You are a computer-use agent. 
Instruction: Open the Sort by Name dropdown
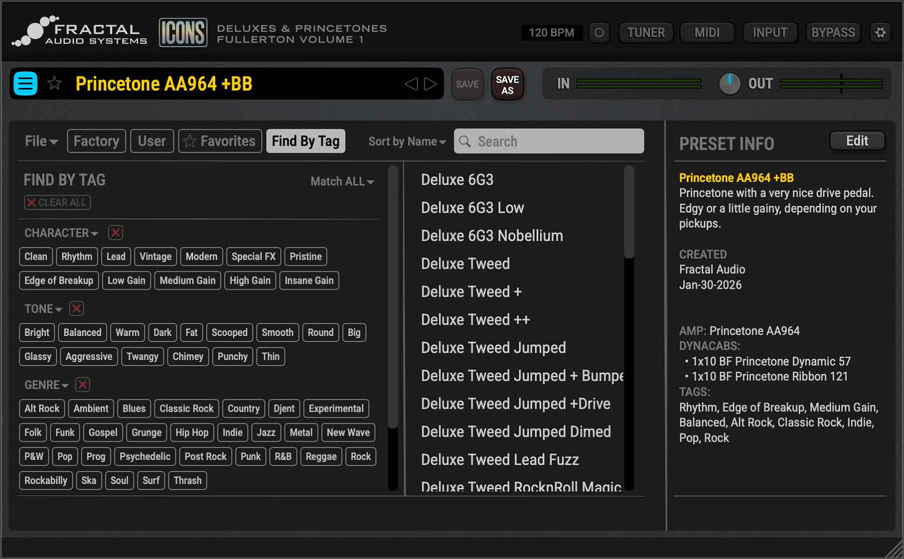(406, 141)
